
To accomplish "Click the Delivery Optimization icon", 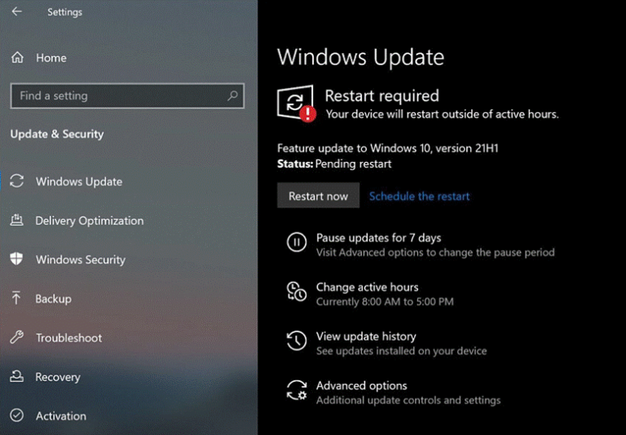I will point(17,220).
